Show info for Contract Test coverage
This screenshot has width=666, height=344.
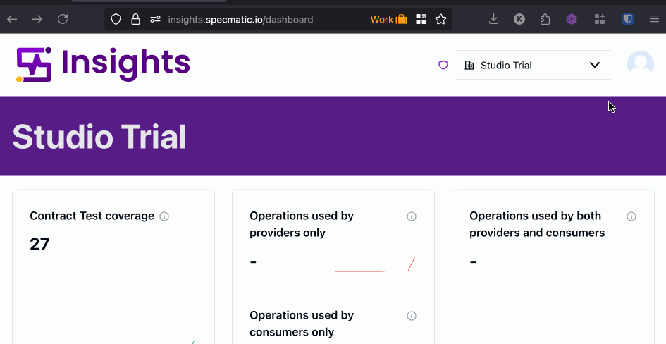pyautogui.click(x=164, y=216)
